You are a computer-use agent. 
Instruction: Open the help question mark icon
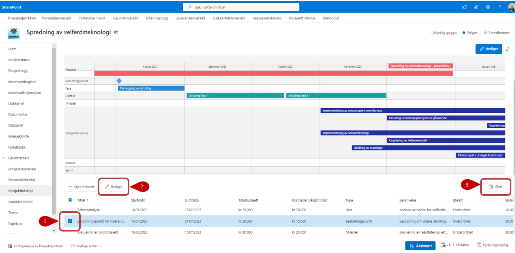[x=500, y=7]
